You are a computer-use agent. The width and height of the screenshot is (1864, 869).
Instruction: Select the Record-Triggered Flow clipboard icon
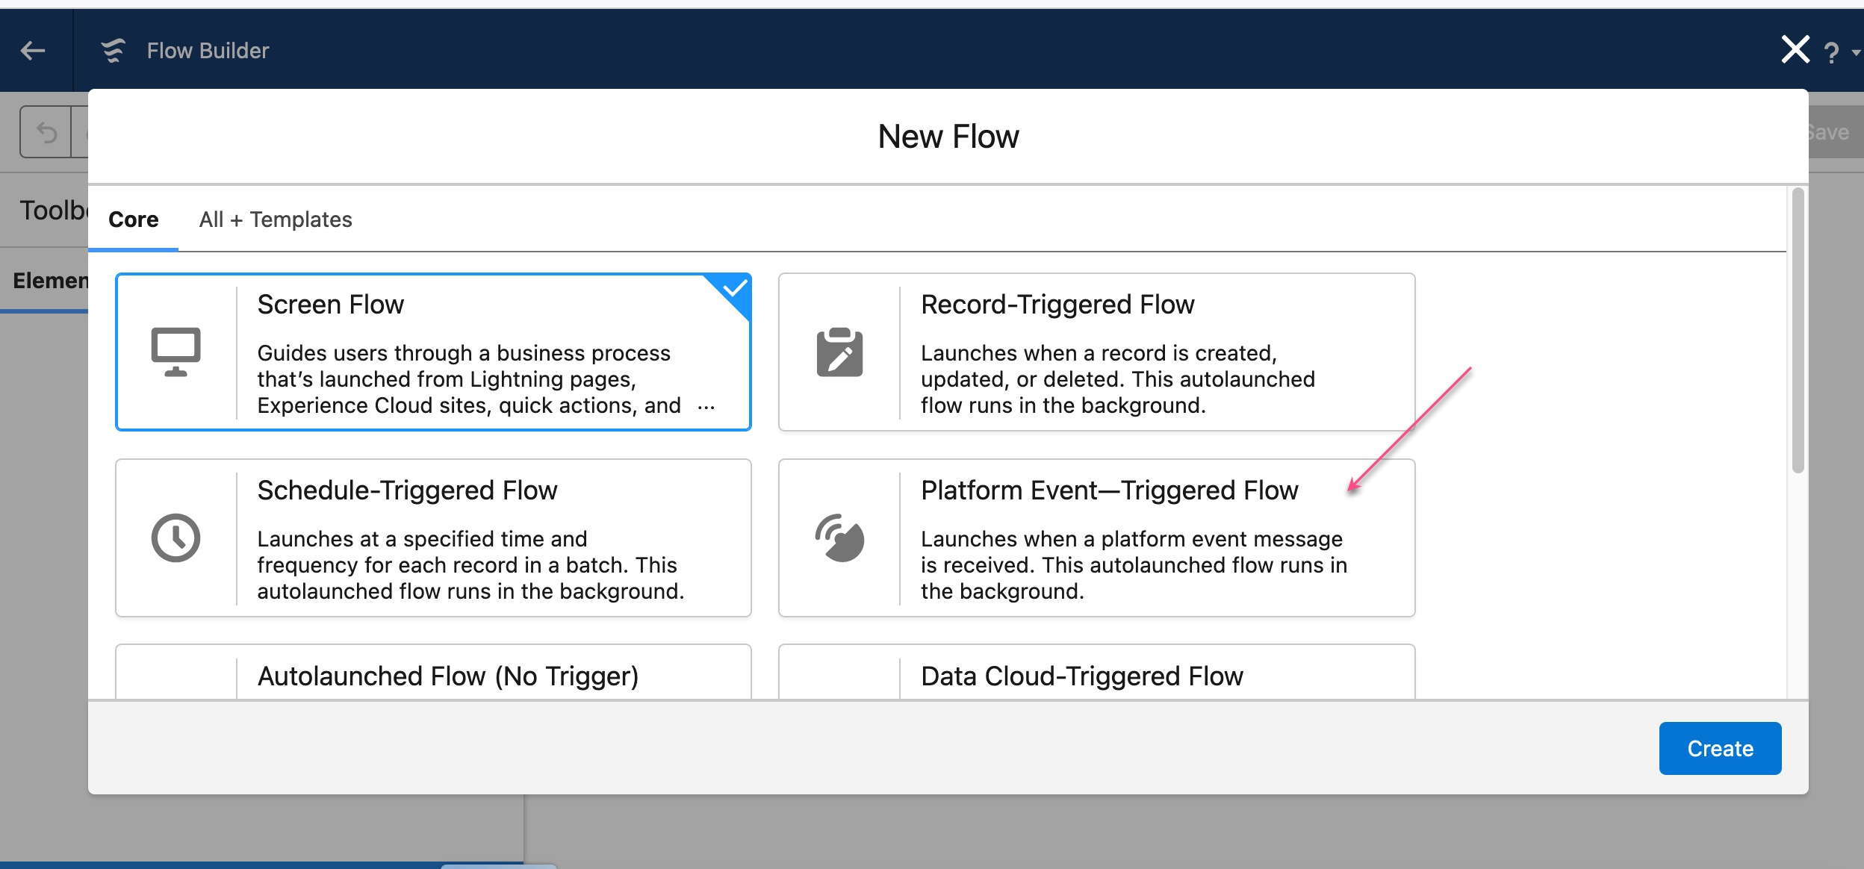(839, 352)
